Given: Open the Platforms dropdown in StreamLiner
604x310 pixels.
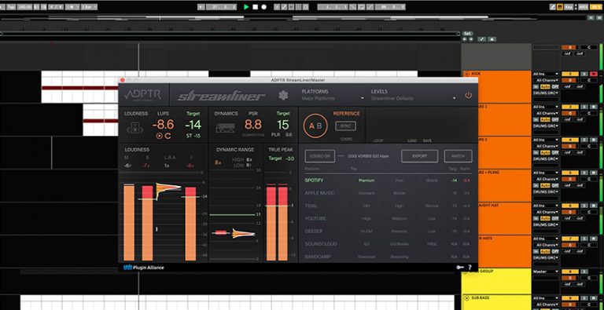Looking at the screenshot, I should point(333,98).
